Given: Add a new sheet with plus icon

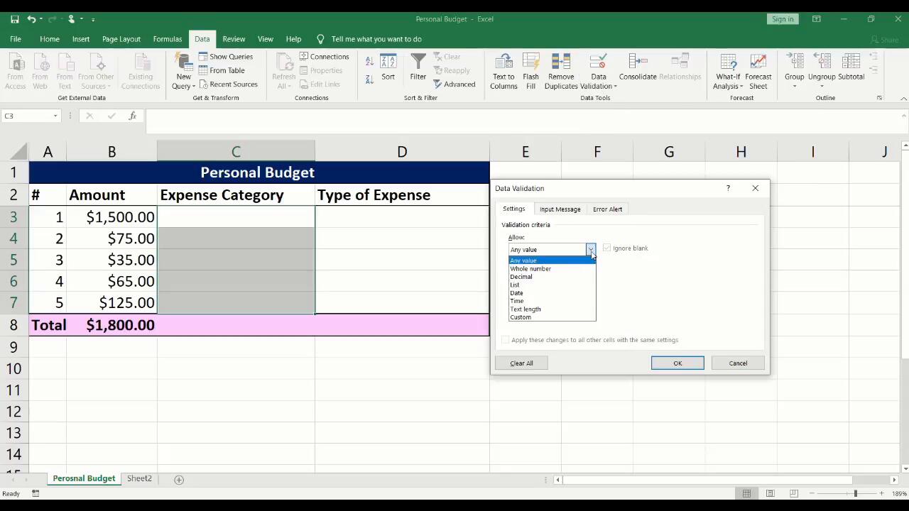Looking at the screenshot, I should (x=179, y=479).
